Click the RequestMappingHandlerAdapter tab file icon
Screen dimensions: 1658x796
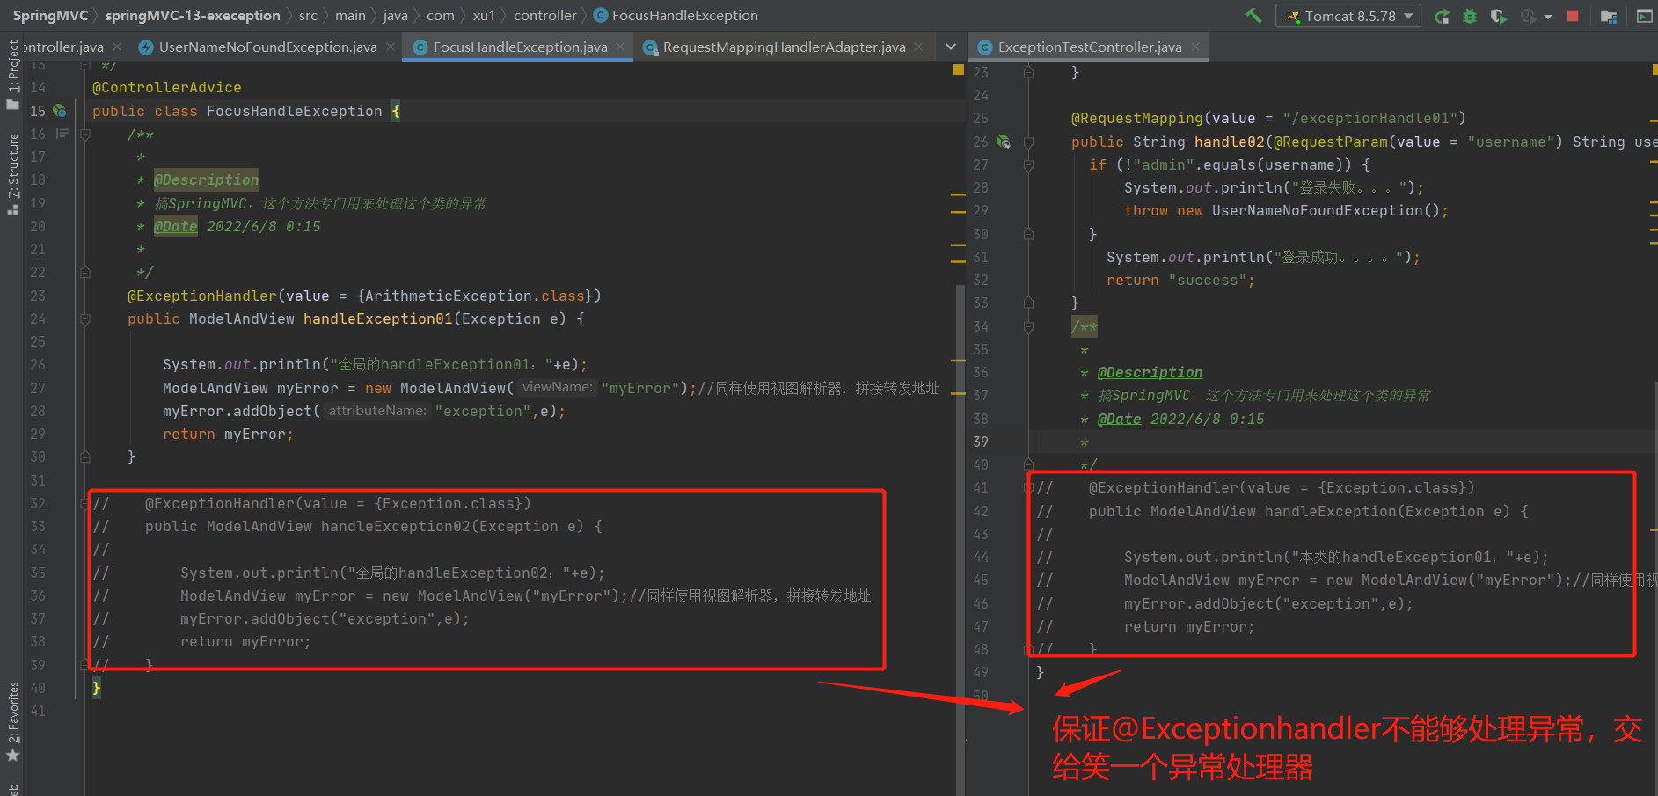650,47
